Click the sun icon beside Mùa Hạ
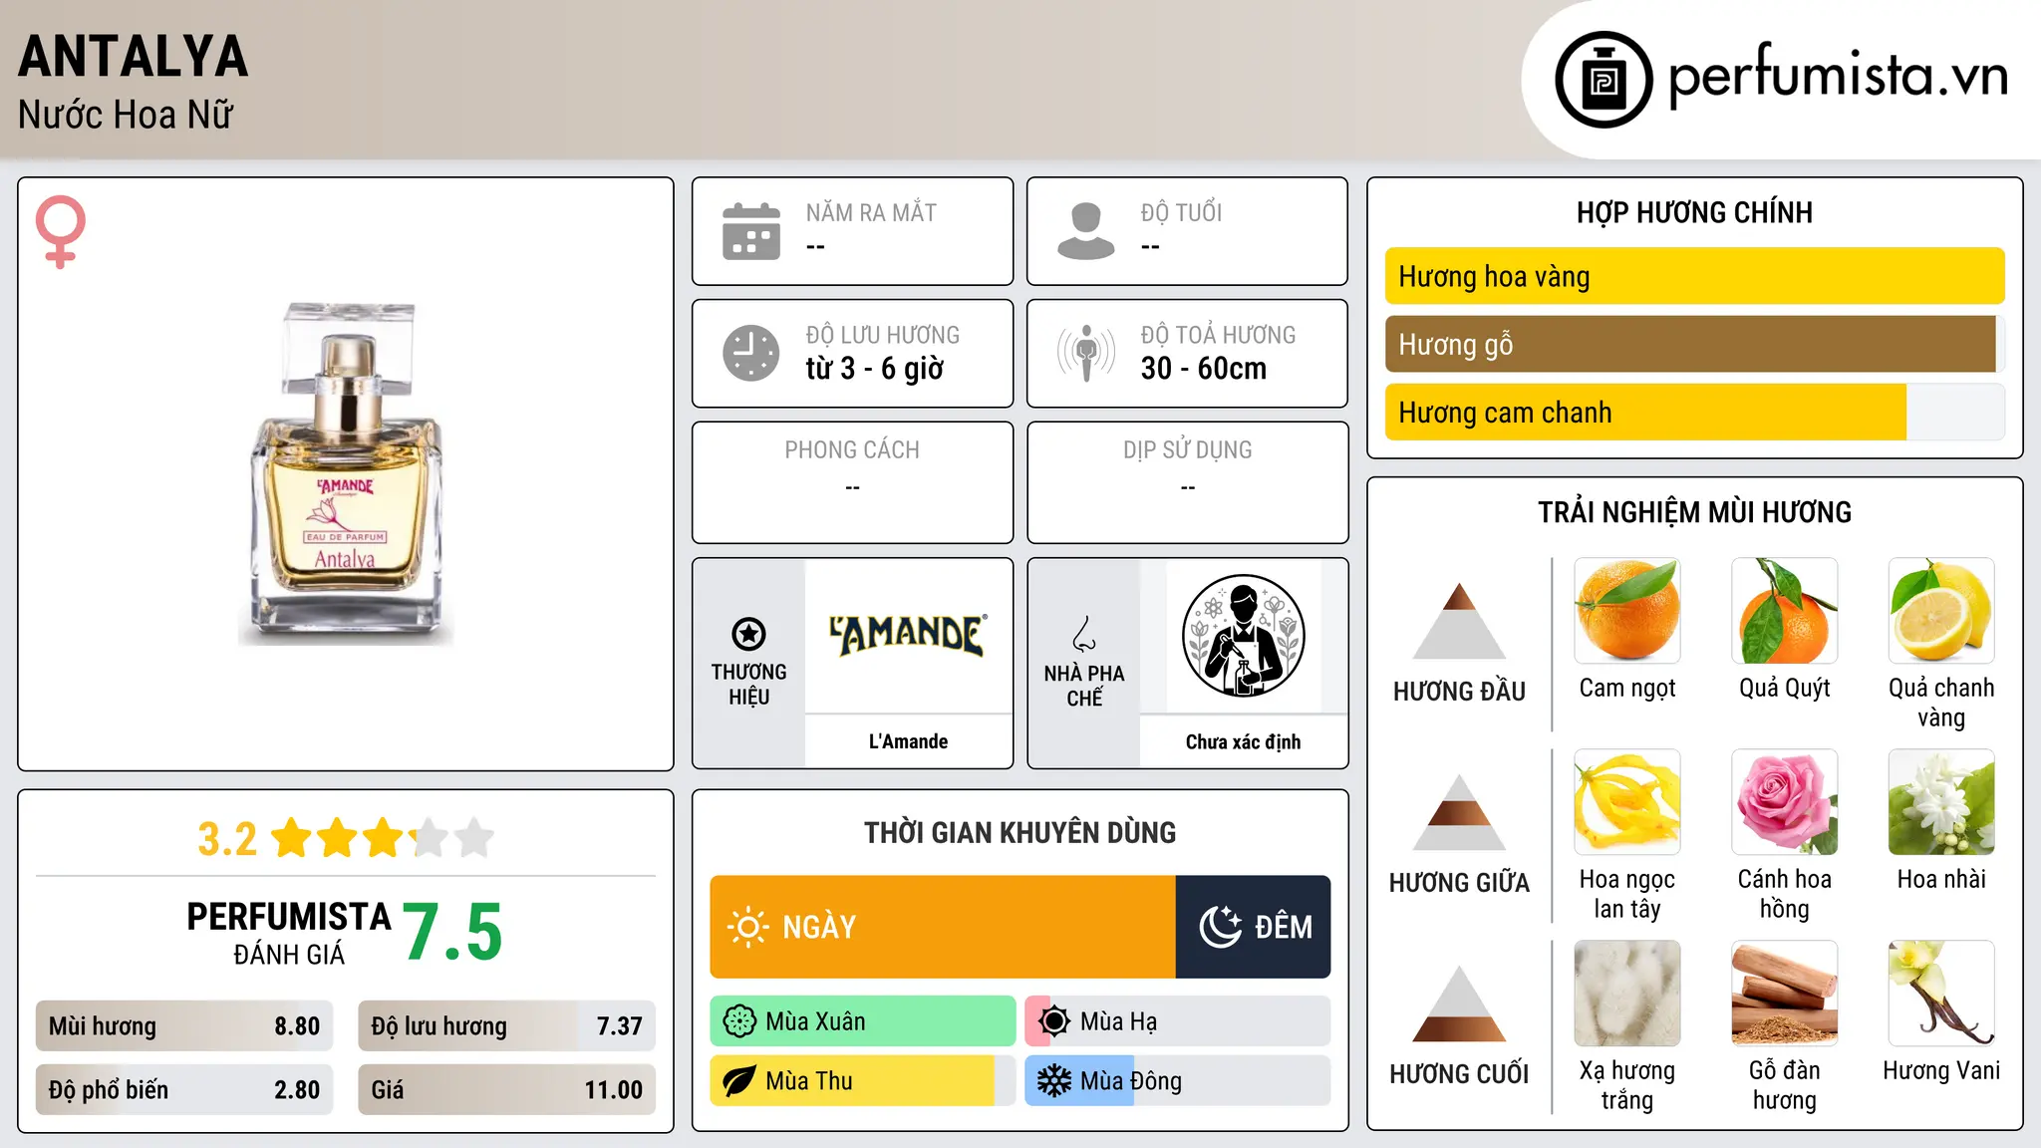 click(x=1054, y=1021)
